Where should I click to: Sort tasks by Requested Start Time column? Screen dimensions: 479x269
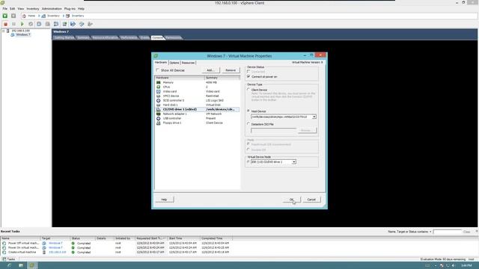[x=151, y=238]
